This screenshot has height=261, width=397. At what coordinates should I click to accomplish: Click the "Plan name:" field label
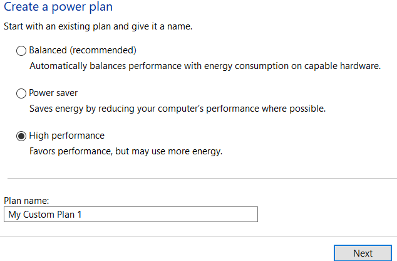pyautogui.click(x=26, y=201)
